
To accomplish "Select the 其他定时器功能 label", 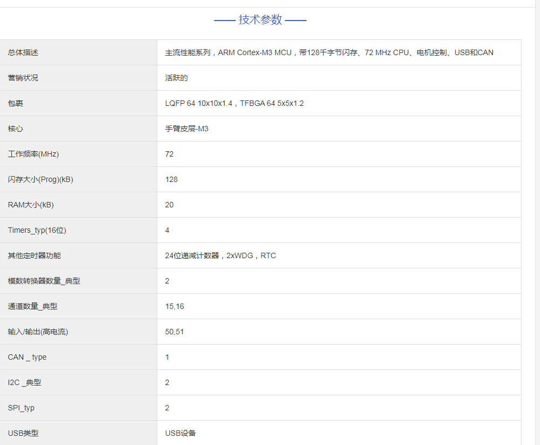I will [x=35, y=255].
